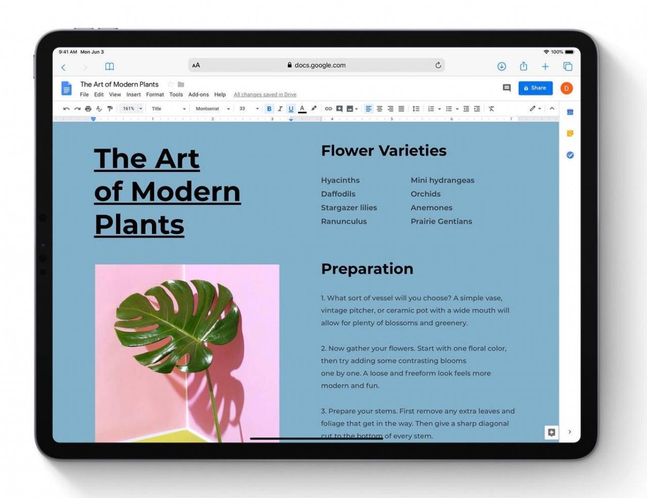Image resolution: width=647 pixels, height=498 pixels.
Task: Open the Safari share sheet
Action: pos(524,66)
